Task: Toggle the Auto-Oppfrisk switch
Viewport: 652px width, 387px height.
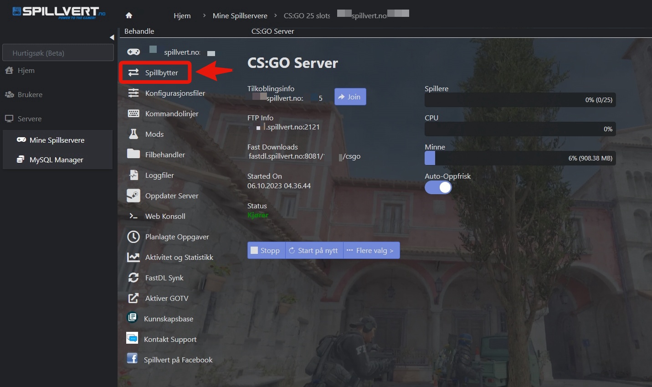Action: click(438, 187)
